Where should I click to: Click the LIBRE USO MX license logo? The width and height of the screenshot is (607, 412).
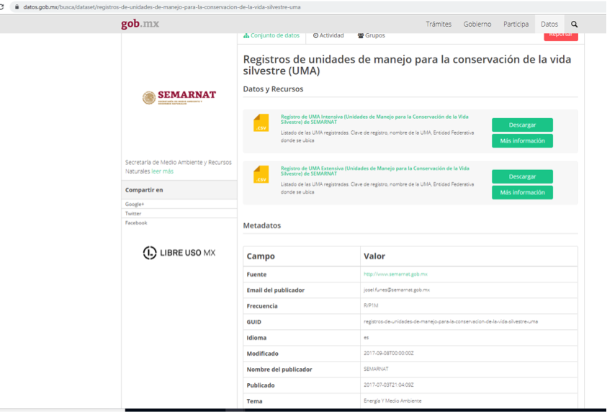(179, 253)
